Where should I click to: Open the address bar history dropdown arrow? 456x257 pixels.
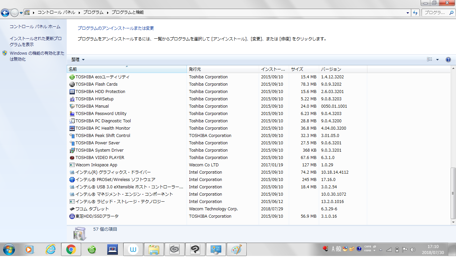pos(408,13)
